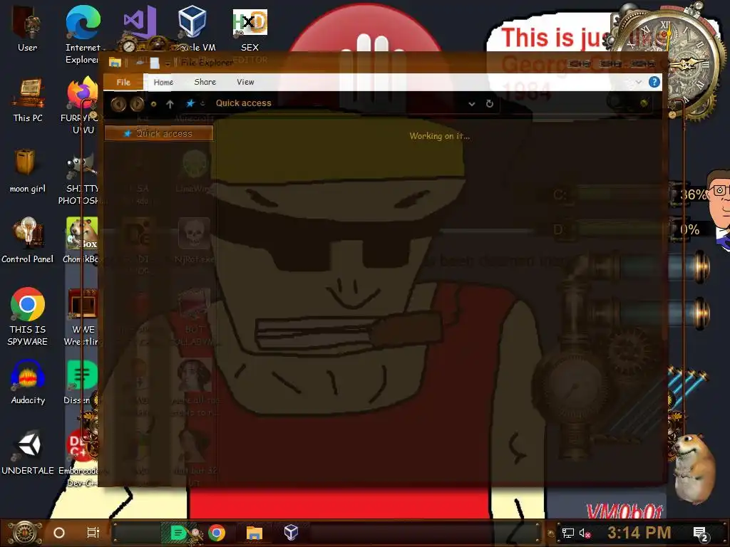Launch the GIMP SHITTY PHOTOSHOP desktop icon
Screen dimensions: 730x547
(x=80, y=180)
